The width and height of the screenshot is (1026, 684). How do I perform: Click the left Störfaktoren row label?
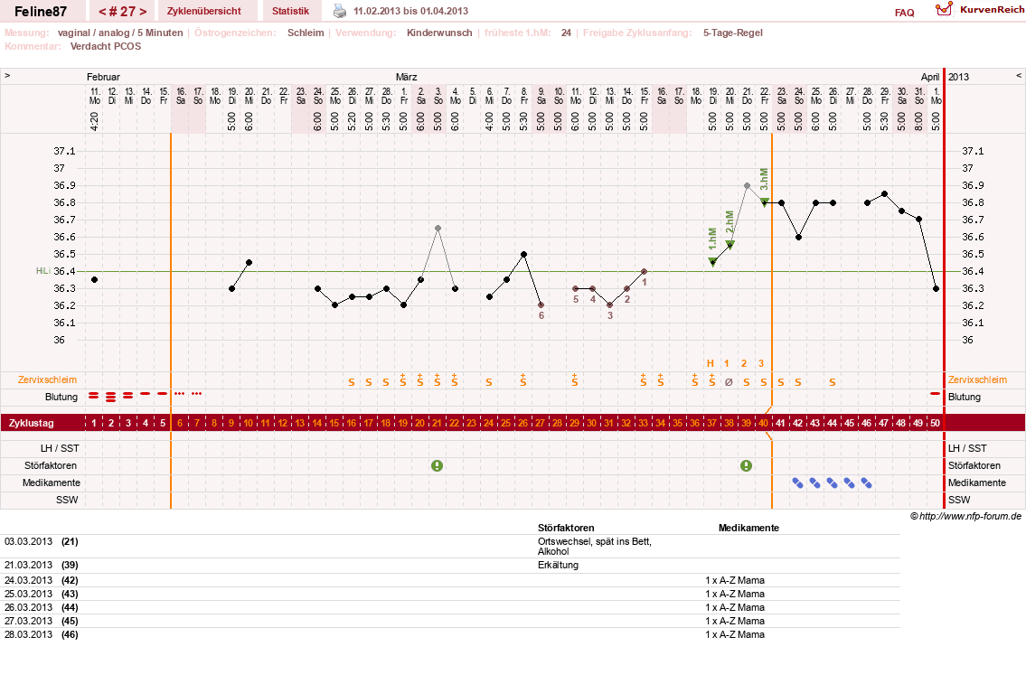click(51, 465)
